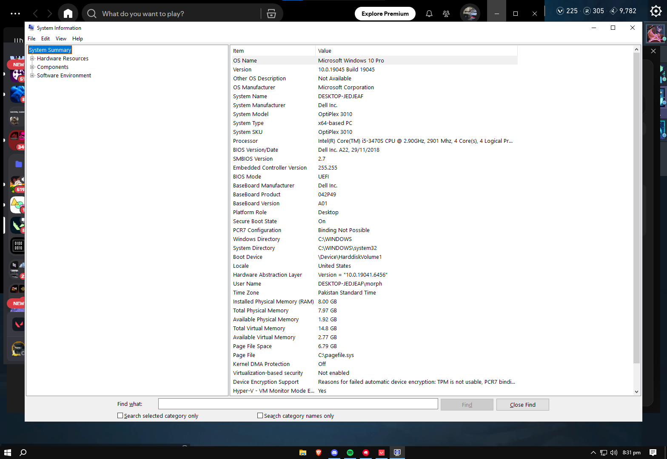Select the Software Environment tree label
Image resolution: width=667 pixels, height=459 pixels.
[64, 76]
